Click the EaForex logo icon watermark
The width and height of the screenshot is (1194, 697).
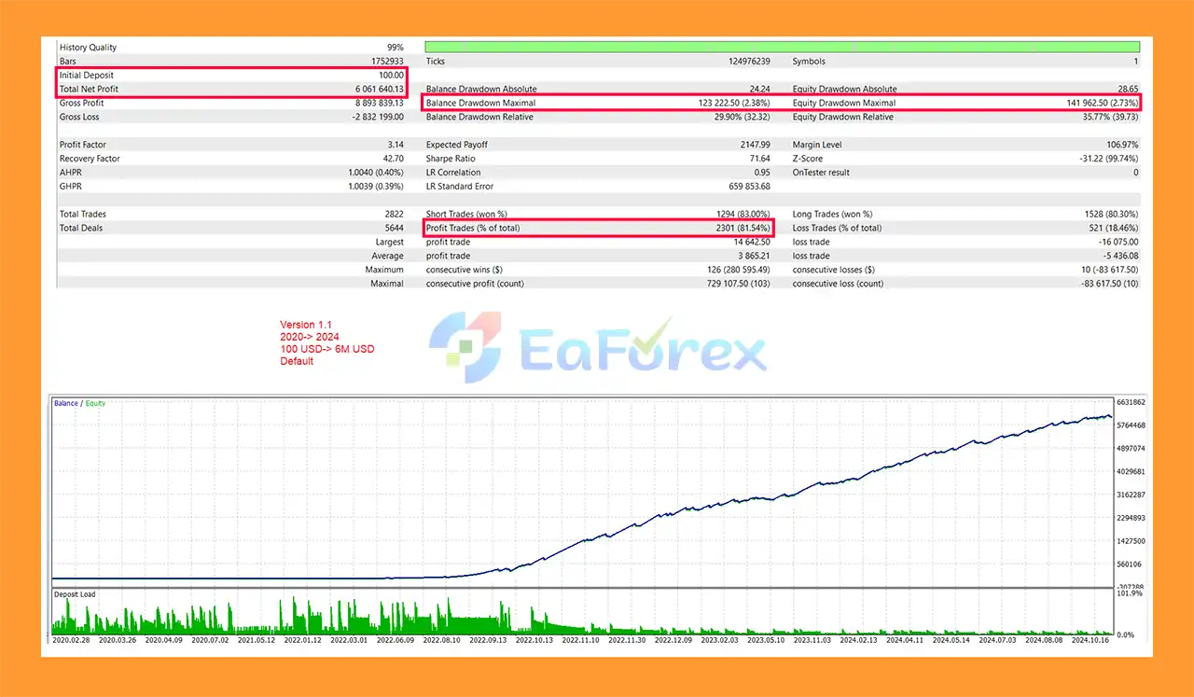465,347
